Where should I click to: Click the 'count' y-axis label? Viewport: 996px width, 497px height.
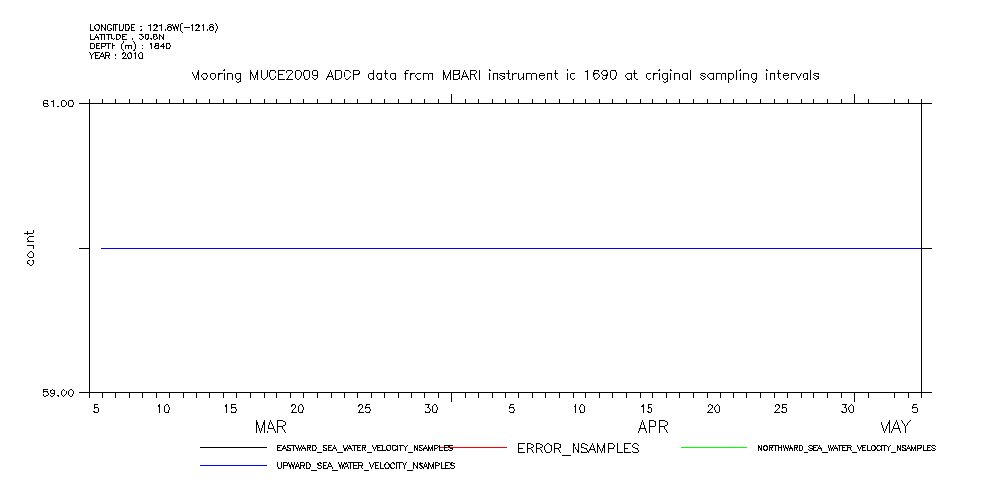coord(30,248)
